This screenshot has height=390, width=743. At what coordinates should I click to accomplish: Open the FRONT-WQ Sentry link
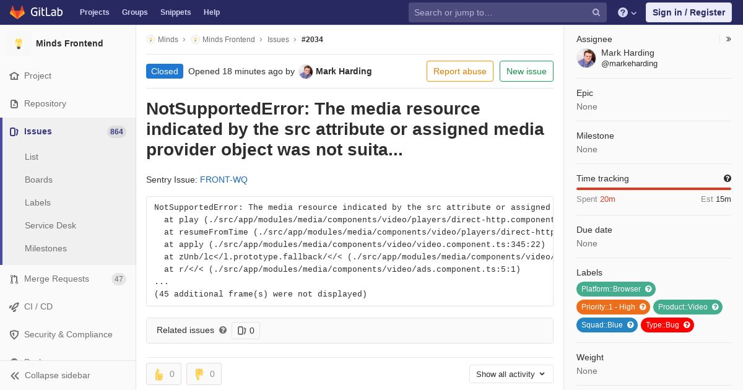[x=224, y=180]
